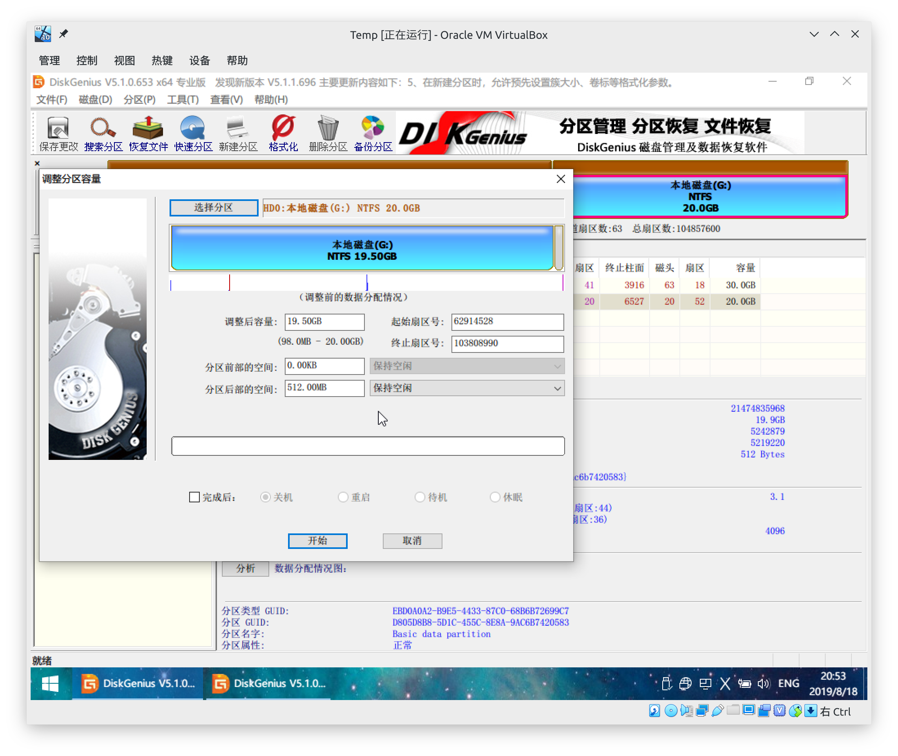Image resolution: width=898 pixels, height=756 pixels.
Task: Open DiskGenius 查看(V) menu
Action: coord(226,99)
